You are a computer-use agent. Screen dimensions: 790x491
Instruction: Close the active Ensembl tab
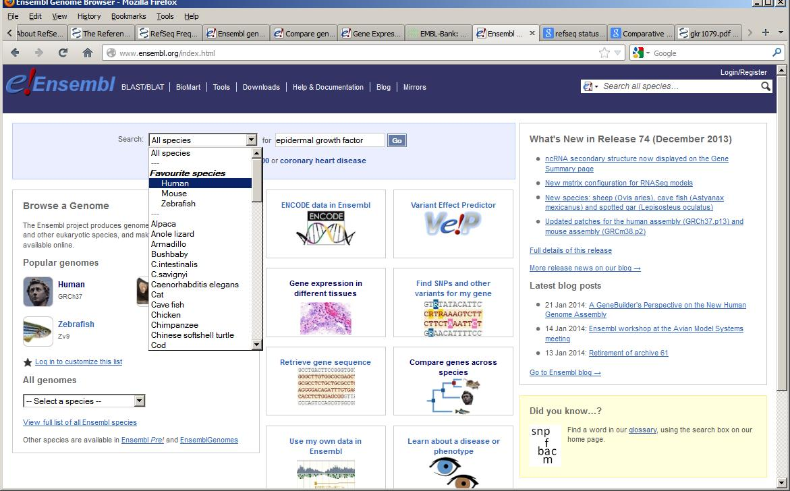(532, 33)
